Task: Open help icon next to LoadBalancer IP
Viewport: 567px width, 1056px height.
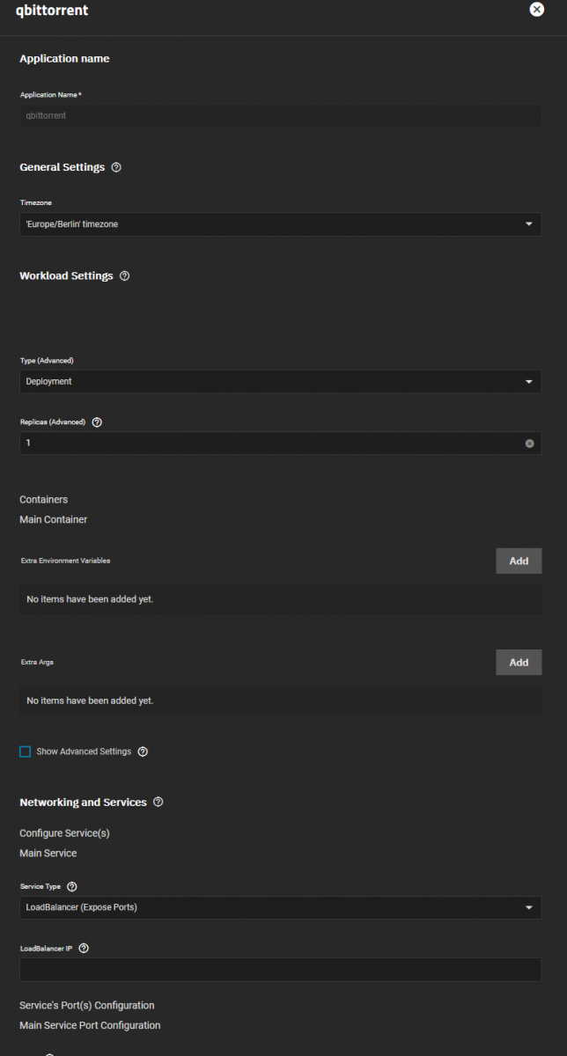Action: 84,948
